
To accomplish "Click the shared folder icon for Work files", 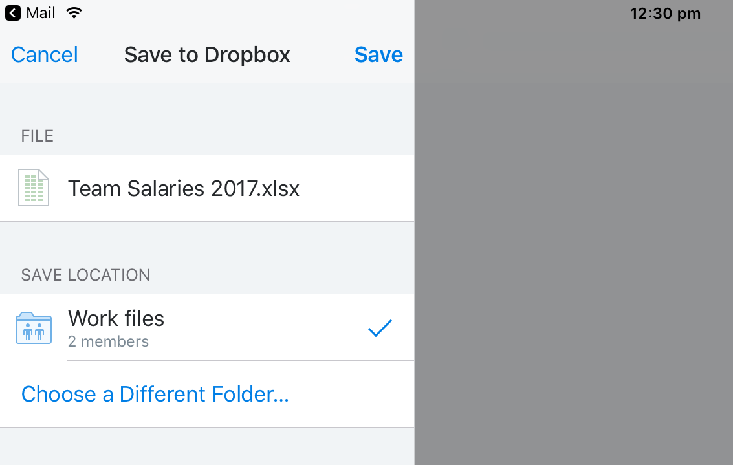I will pos(34,328).
